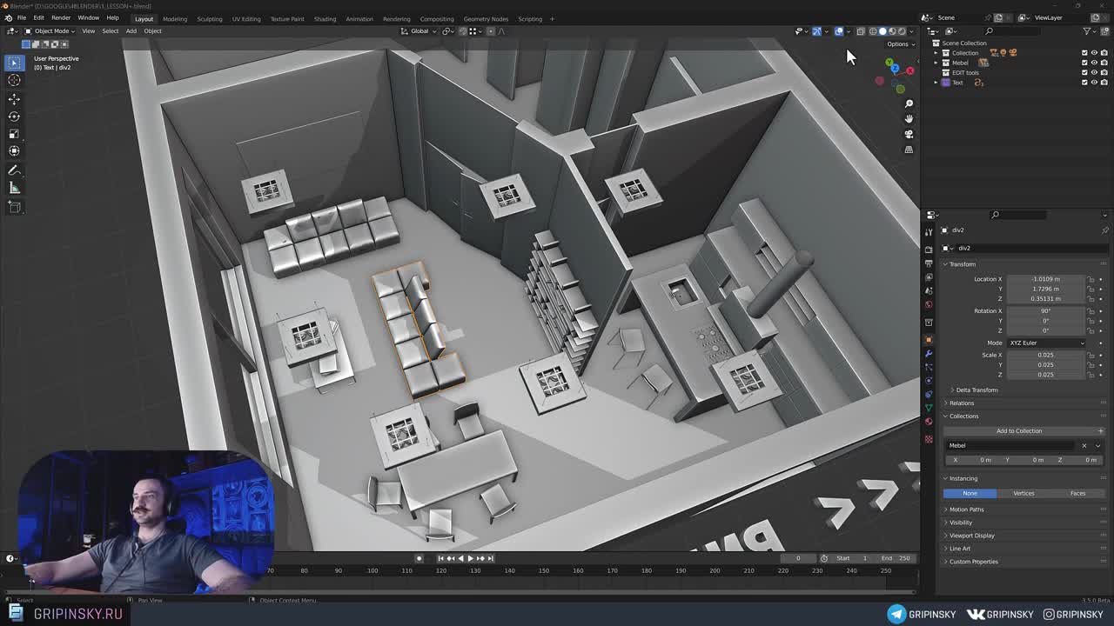Toggle lock on Location X
This screenshot has height=626, width=1114.
1091,279
